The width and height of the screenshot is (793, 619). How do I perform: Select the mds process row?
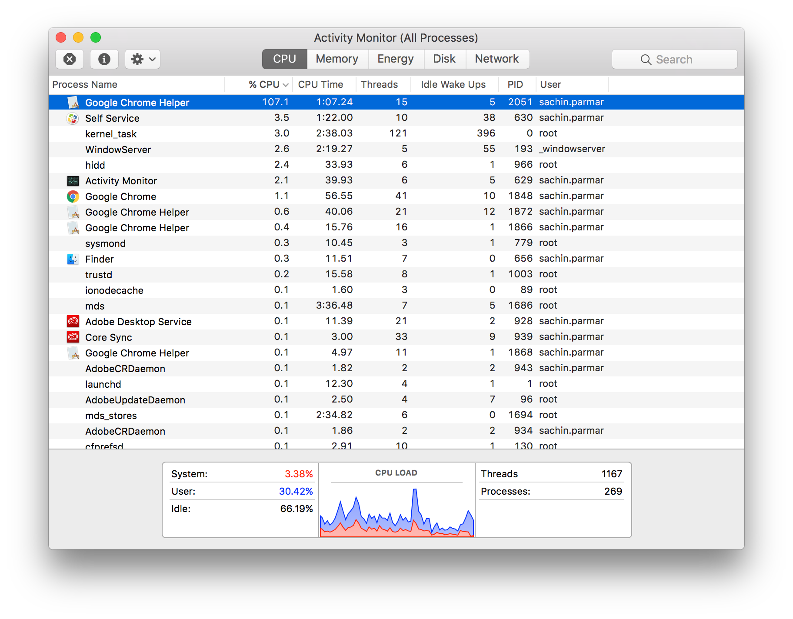click(396, 306)
